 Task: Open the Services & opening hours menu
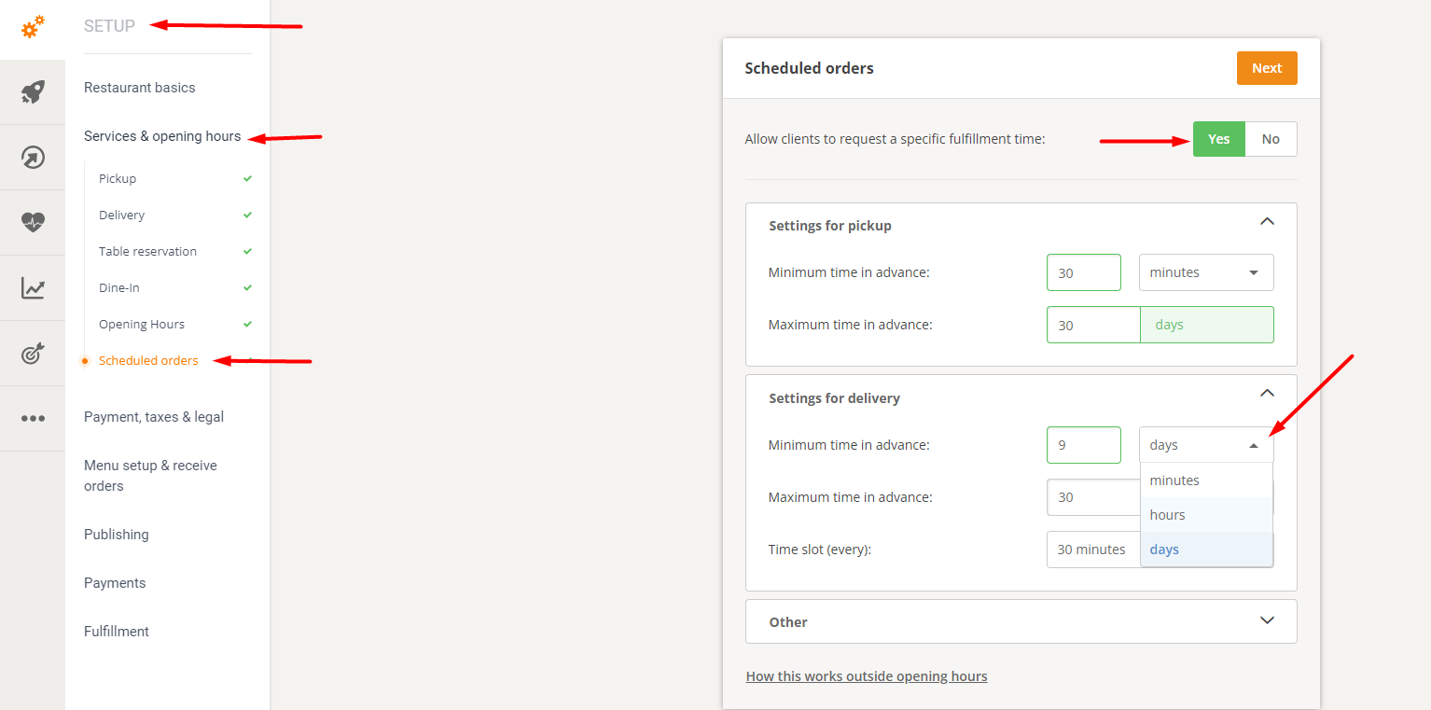(x=163, y=135)
